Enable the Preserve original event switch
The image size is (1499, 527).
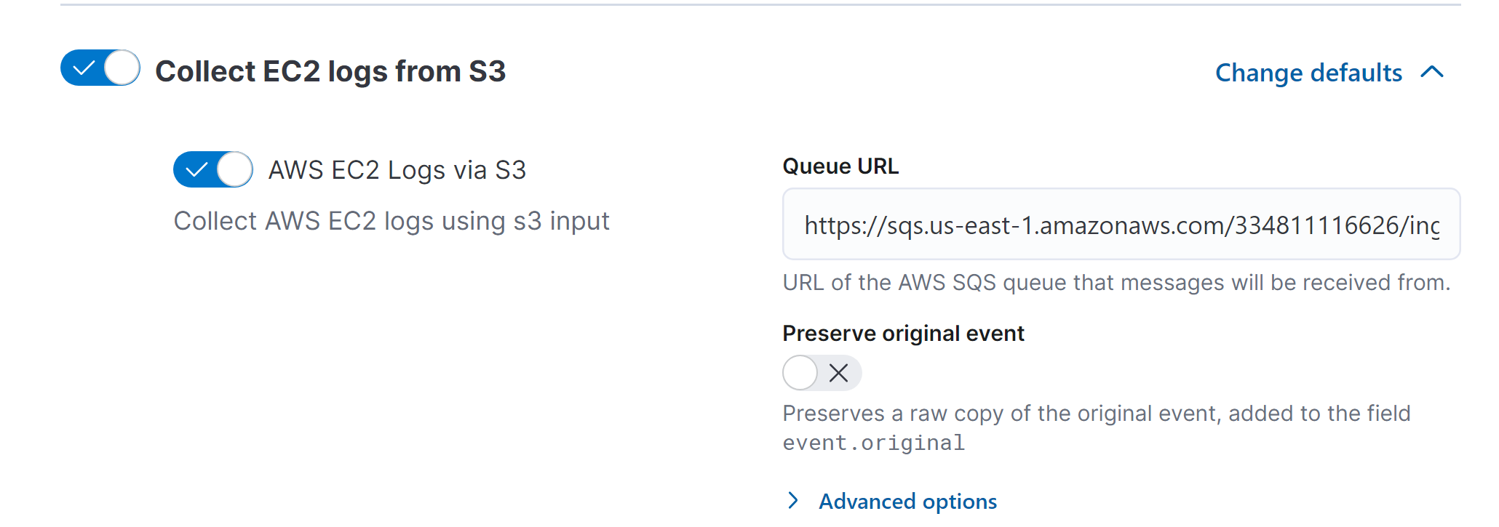[822, 374]
